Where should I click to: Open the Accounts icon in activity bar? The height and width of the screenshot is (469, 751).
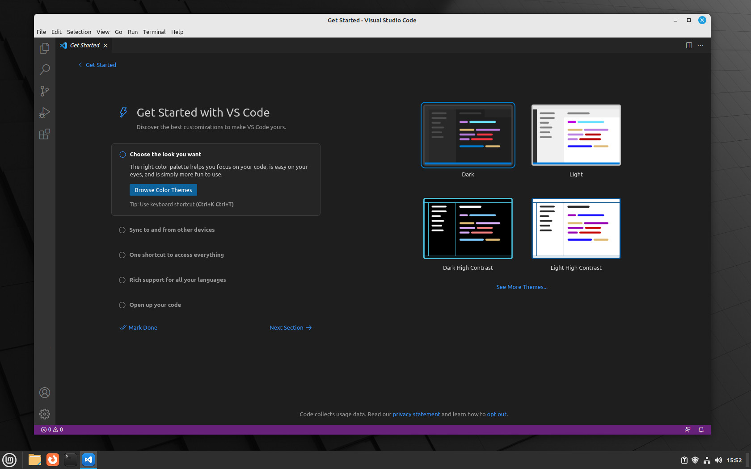45,393
